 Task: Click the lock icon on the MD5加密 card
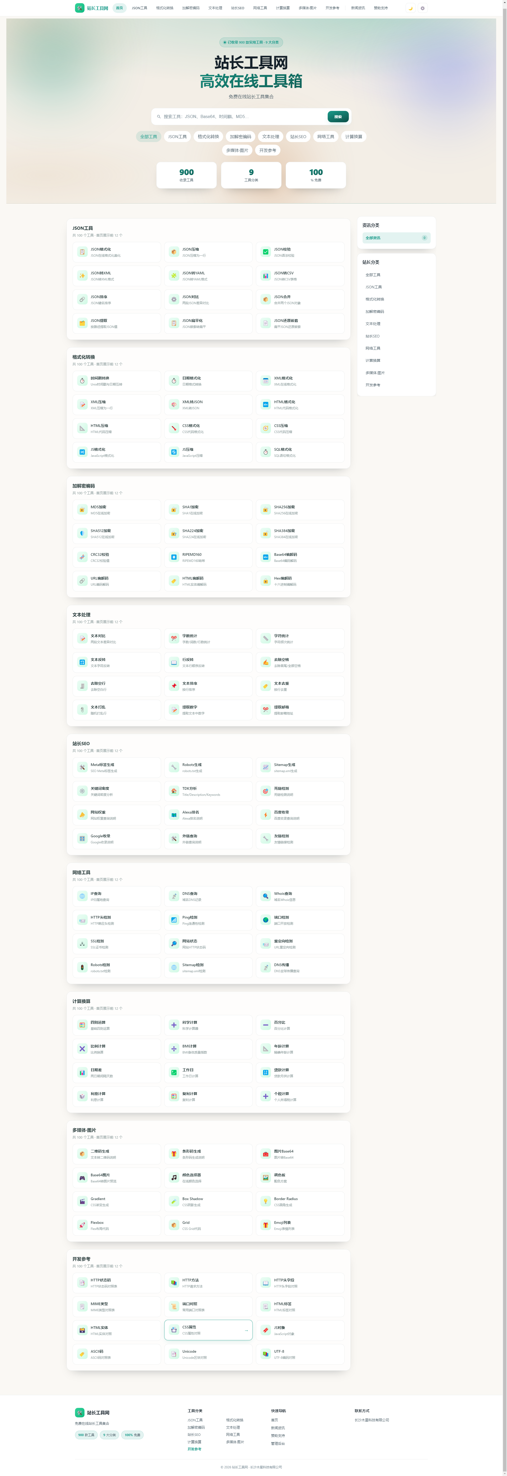click(82, 510)
